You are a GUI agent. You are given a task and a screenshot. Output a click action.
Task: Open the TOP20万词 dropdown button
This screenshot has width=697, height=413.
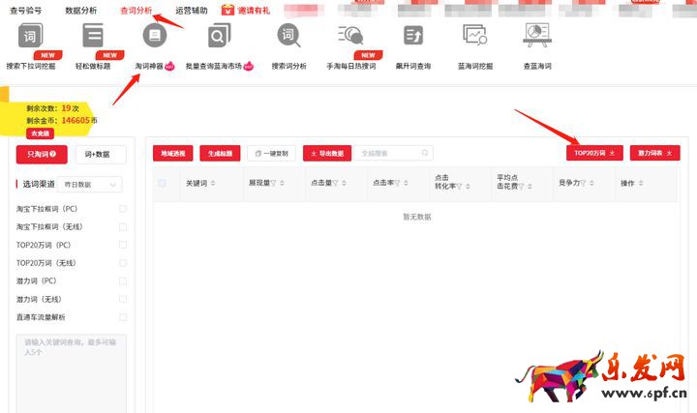coord(594,153)
